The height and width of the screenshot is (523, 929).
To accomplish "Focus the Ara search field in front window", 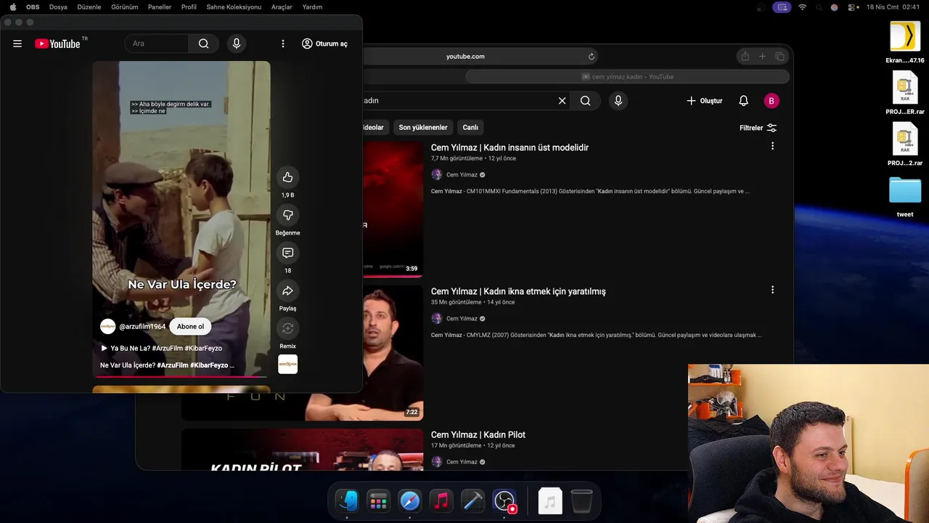I will (x=157, y=44).
